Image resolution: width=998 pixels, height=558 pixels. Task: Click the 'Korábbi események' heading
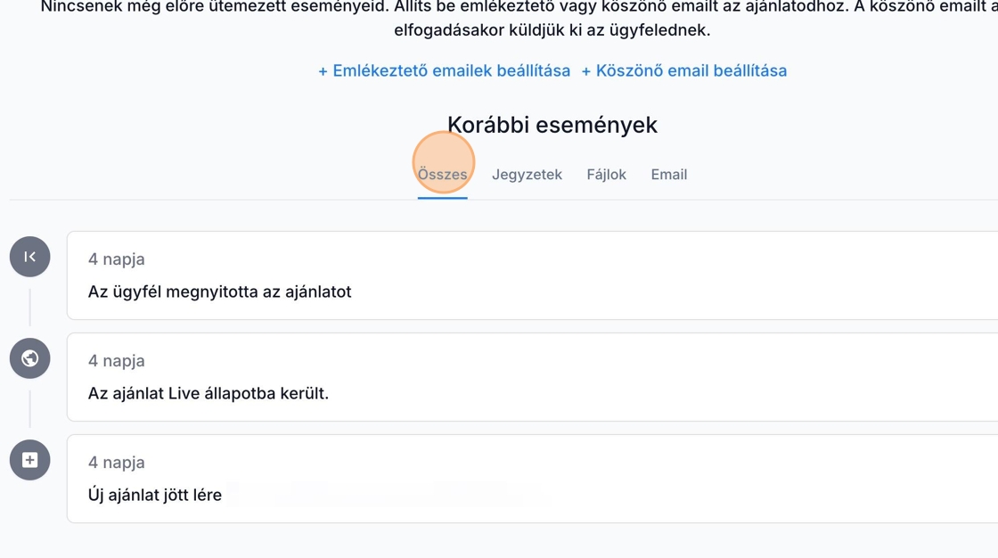(552, 125)
